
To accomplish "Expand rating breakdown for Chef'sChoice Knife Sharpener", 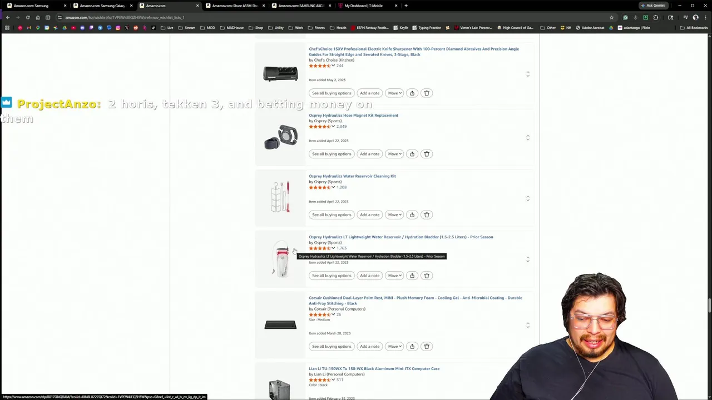I will (x=333, y=66).
